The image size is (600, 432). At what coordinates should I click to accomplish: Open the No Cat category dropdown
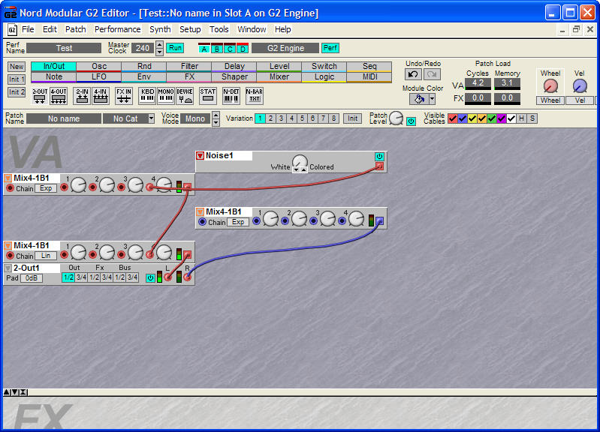pos(152,118)
